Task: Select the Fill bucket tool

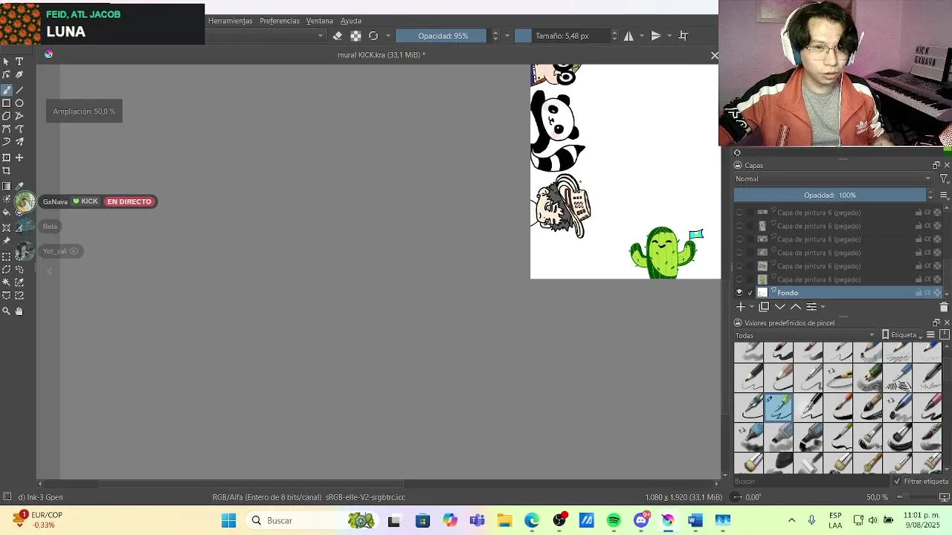Action: [x=7, y=213]
